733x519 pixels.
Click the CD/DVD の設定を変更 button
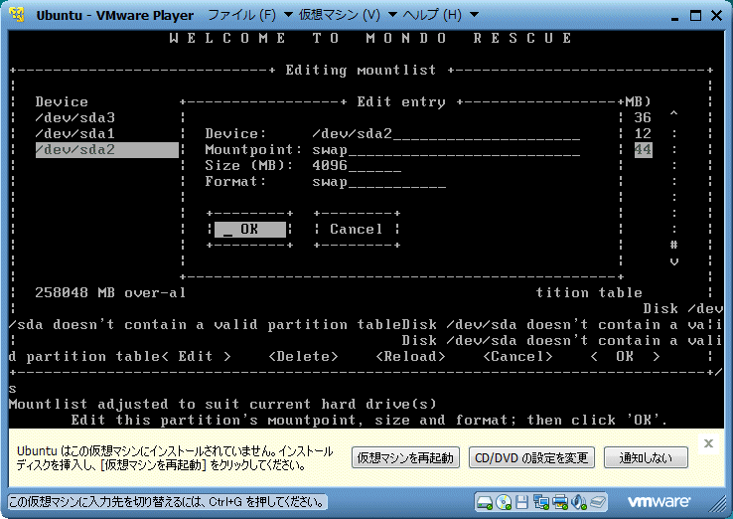coord(530,458)
